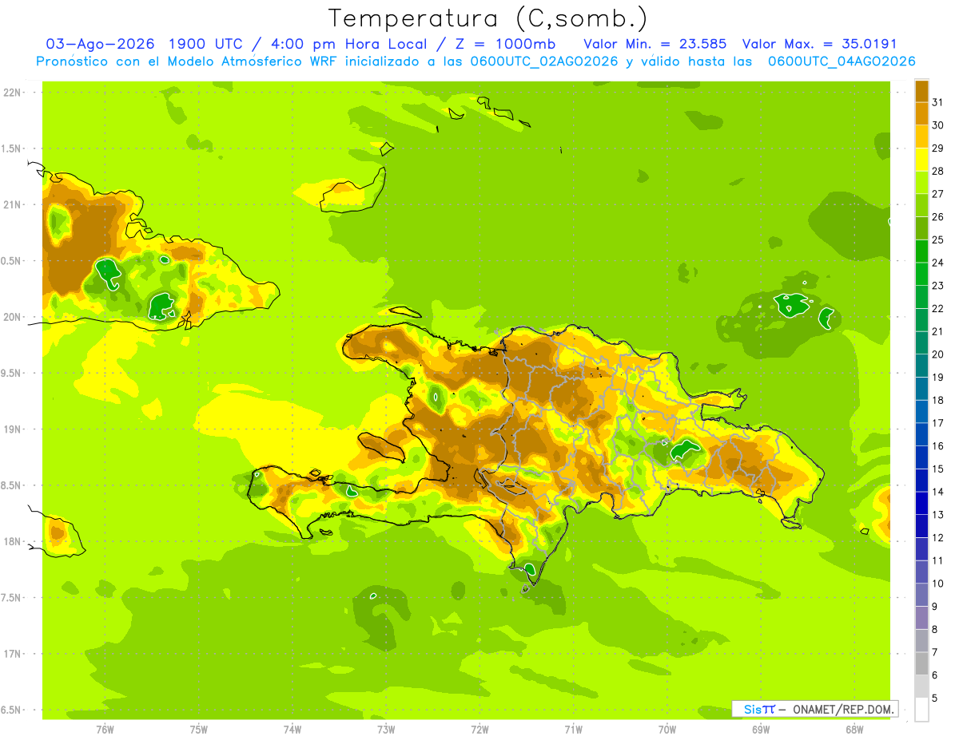
Task: Pick the top brown swatch above legend value 31
Action: pyautogui.click(x=921, y=90)
